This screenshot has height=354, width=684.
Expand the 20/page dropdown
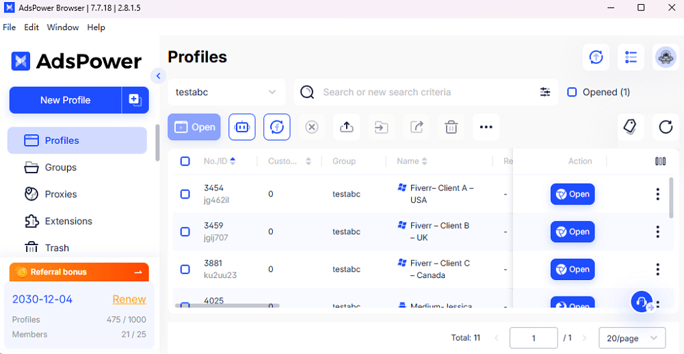click(632, 338)
